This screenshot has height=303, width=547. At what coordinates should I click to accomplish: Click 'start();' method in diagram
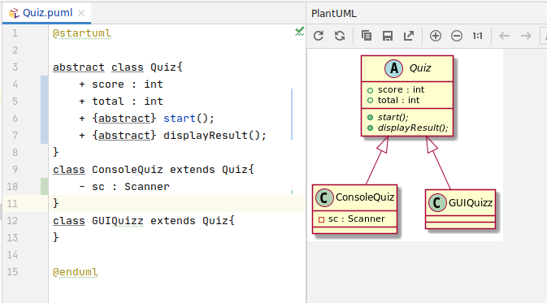click(393, 117)
